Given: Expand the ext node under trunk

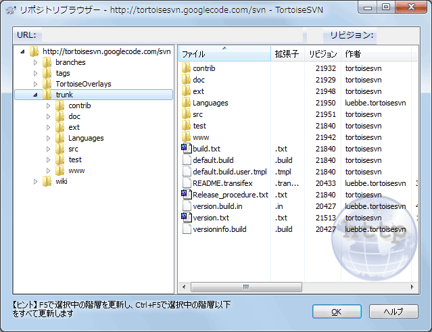Looking at the screenshot, I should tap(48, 127).
